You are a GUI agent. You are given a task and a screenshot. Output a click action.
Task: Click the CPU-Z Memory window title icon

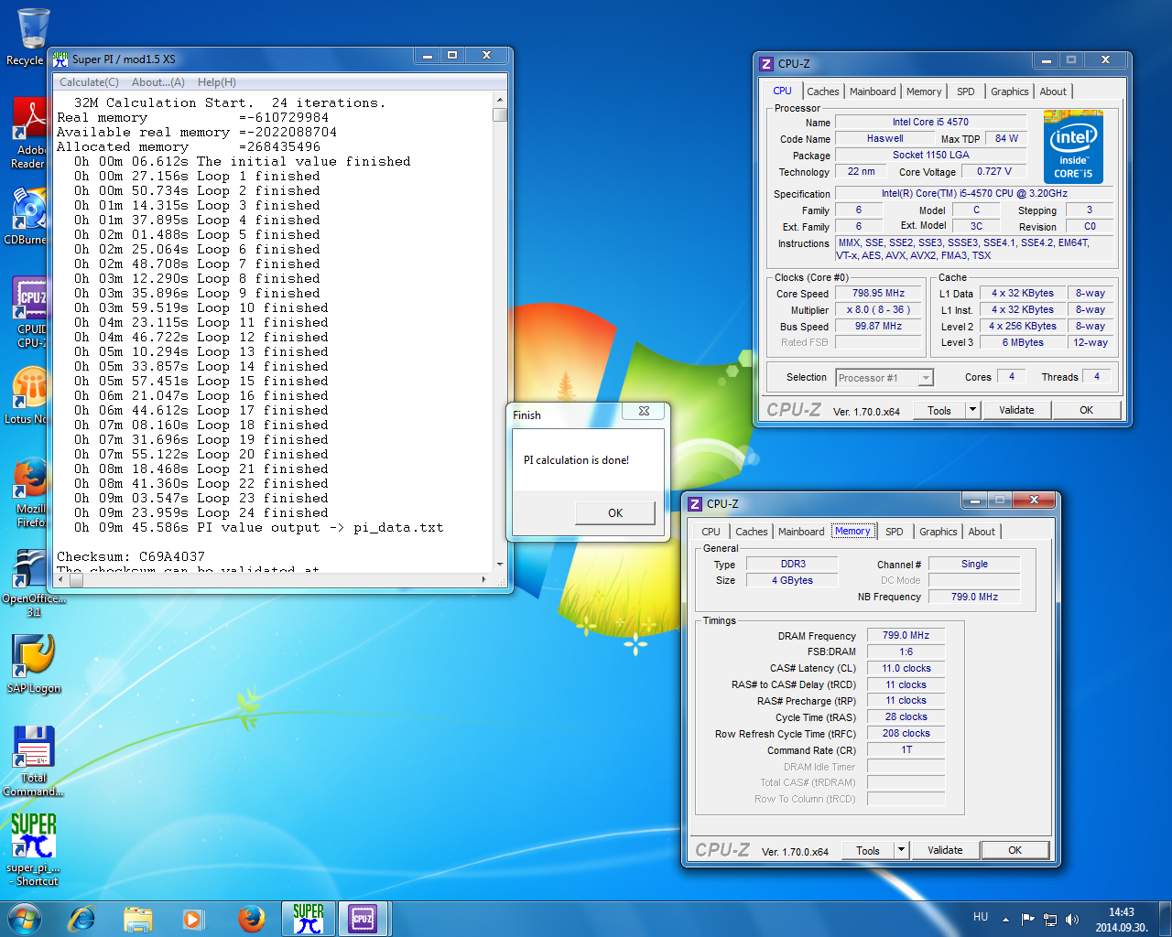[695, 504]
